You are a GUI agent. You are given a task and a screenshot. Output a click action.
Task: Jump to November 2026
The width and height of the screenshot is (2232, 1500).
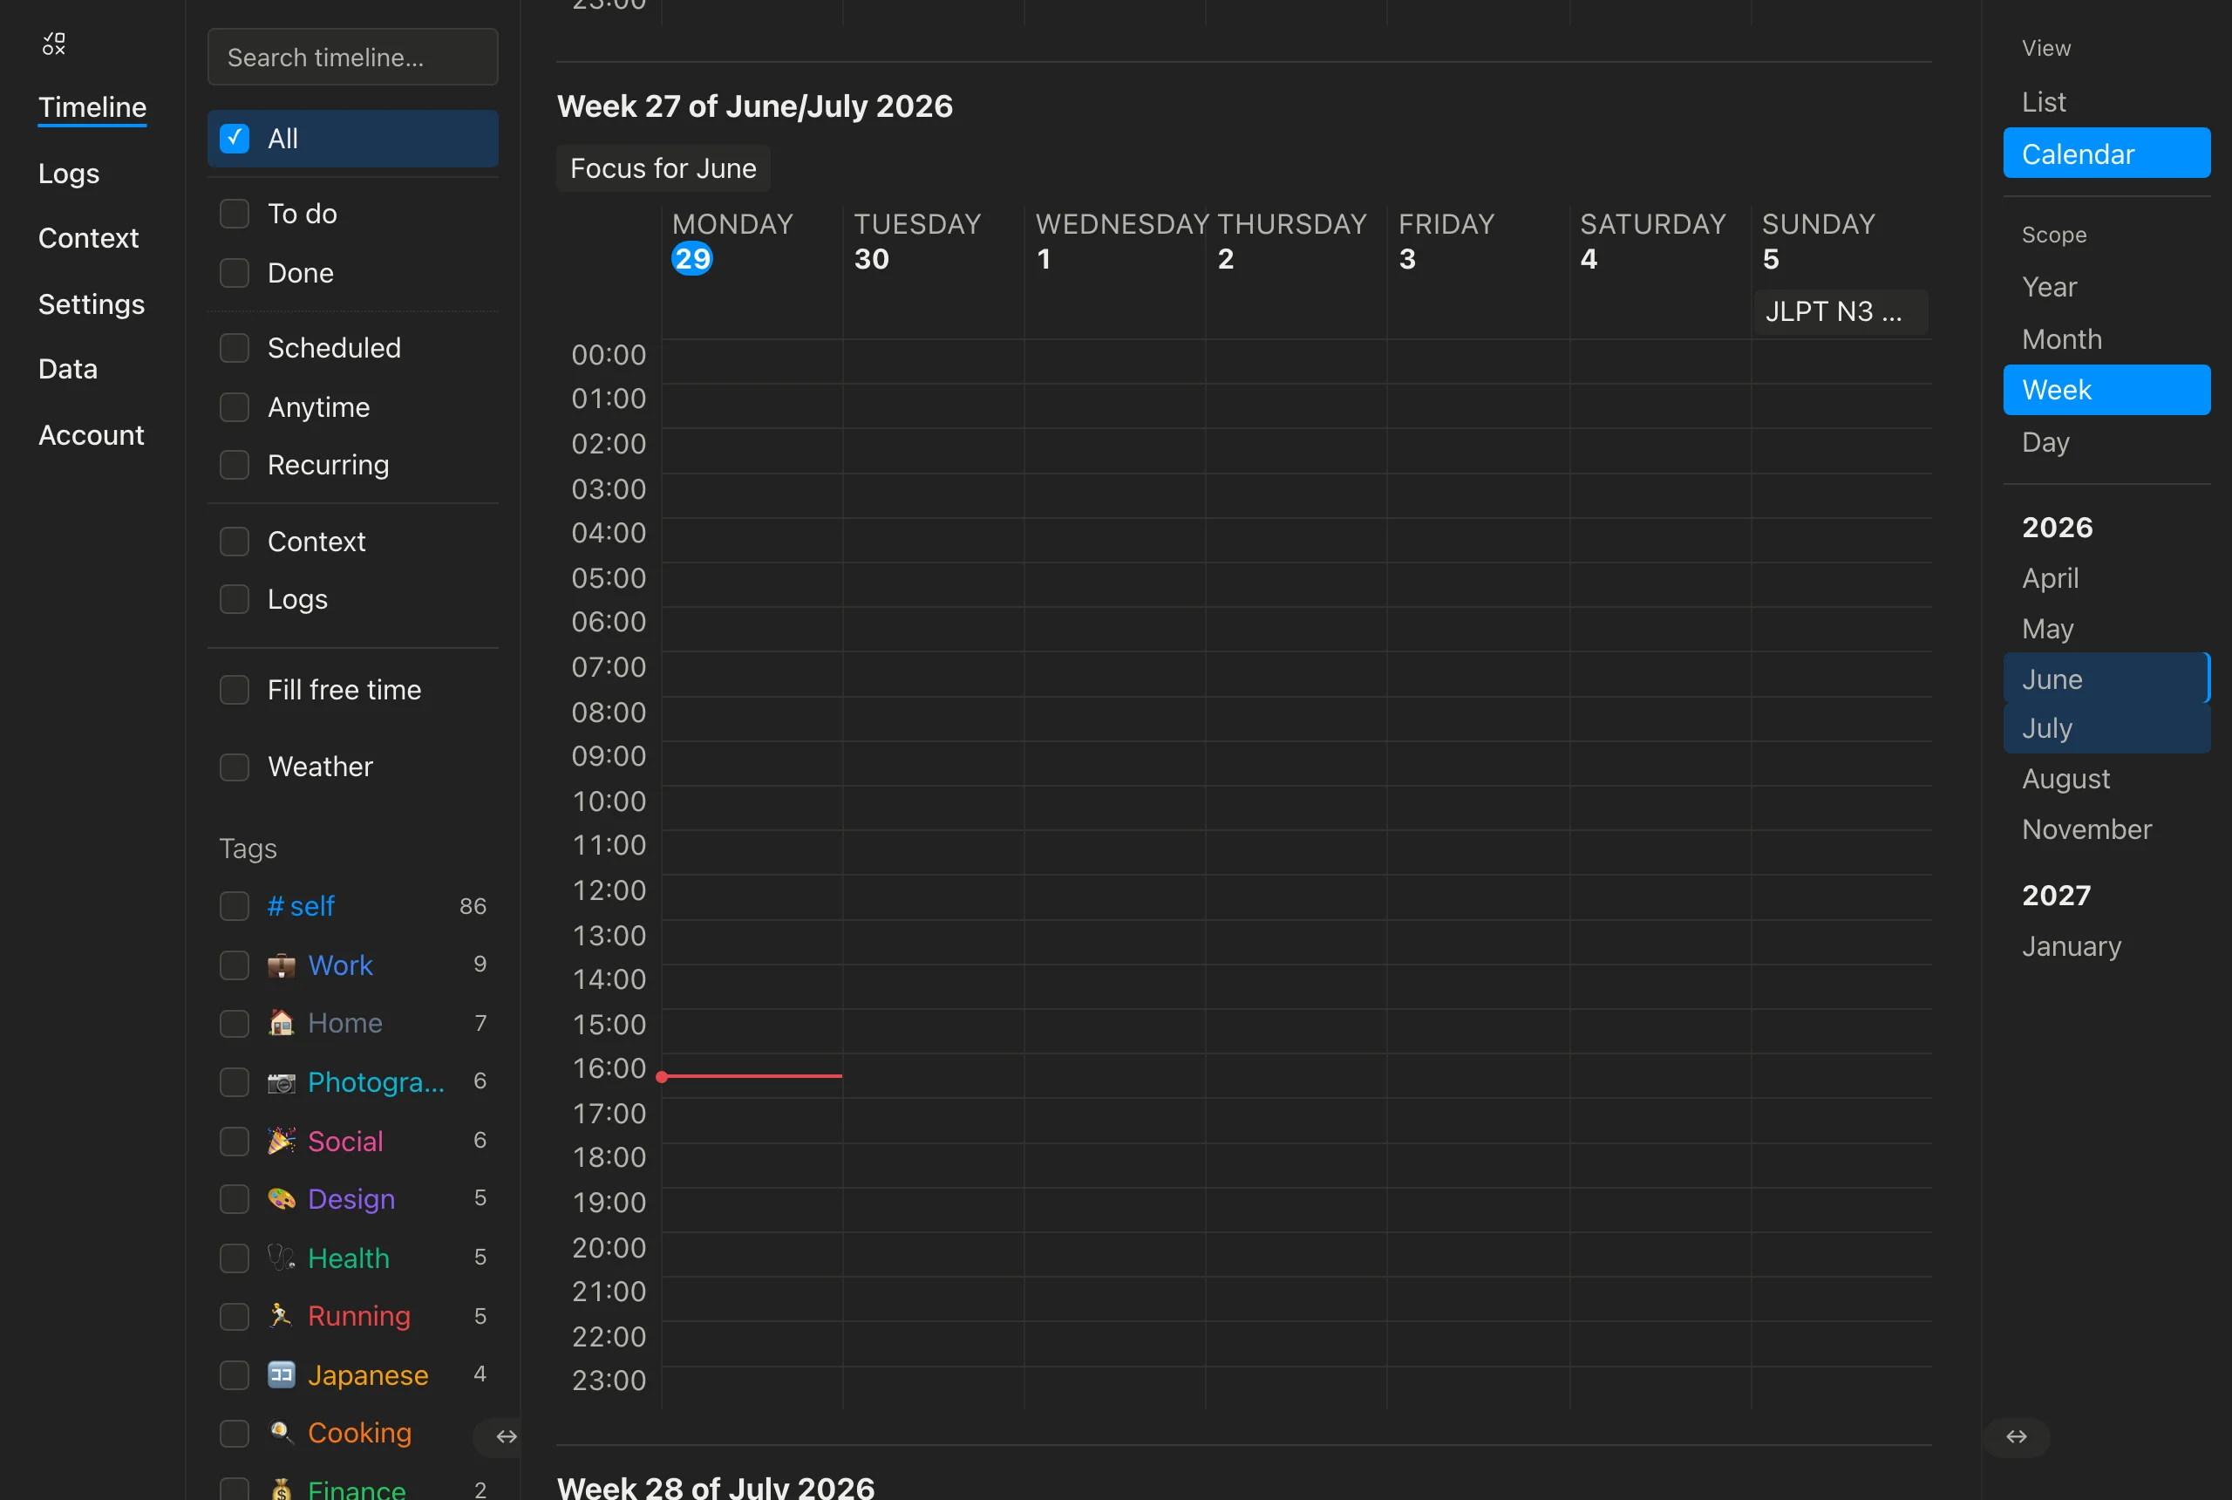tap(2106, 829)
